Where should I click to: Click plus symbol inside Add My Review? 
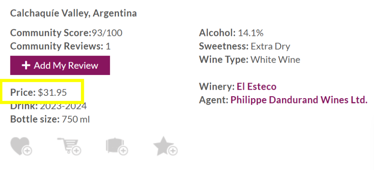26,65
